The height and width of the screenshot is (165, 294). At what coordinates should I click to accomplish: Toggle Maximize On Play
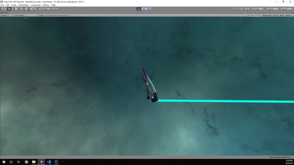tap(254, 15)
